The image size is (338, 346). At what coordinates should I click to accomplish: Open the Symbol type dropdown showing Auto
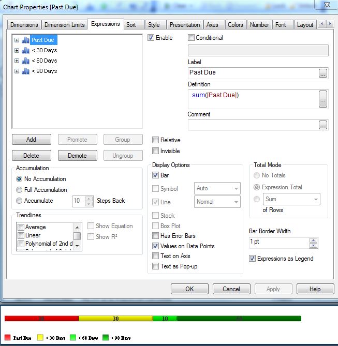[217, 188]
